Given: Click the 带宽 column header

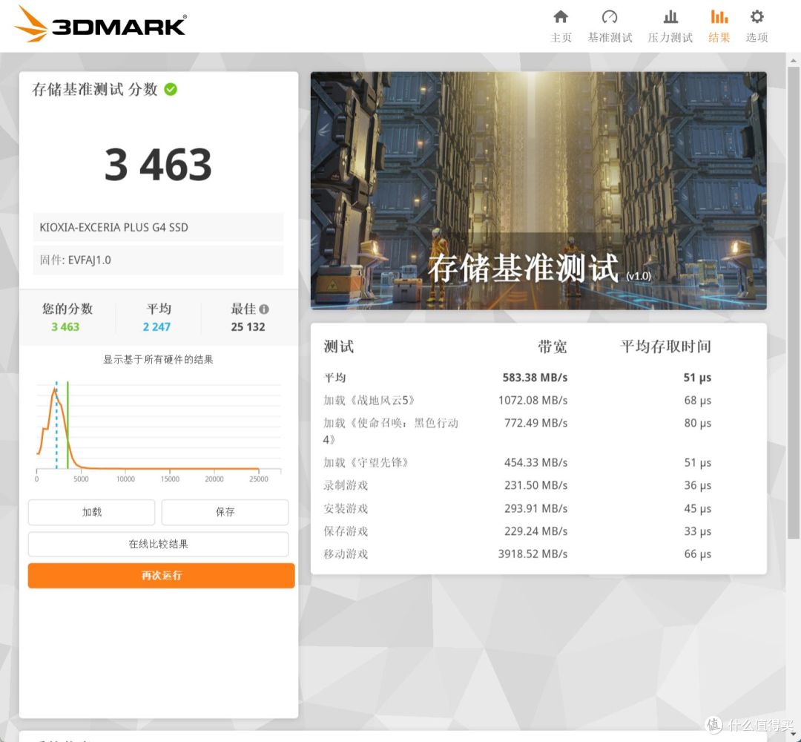Looking at the screenshot, I should pyautogui.click(x=553, y=347).
